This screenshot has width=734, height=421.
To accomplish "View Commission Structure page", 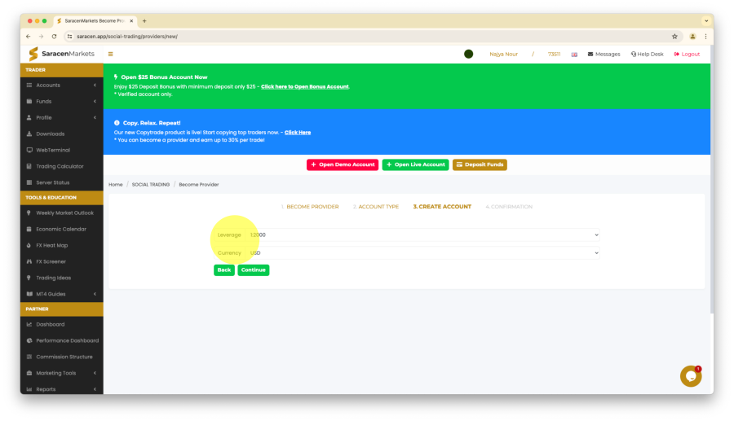I will tap(61, 357).
